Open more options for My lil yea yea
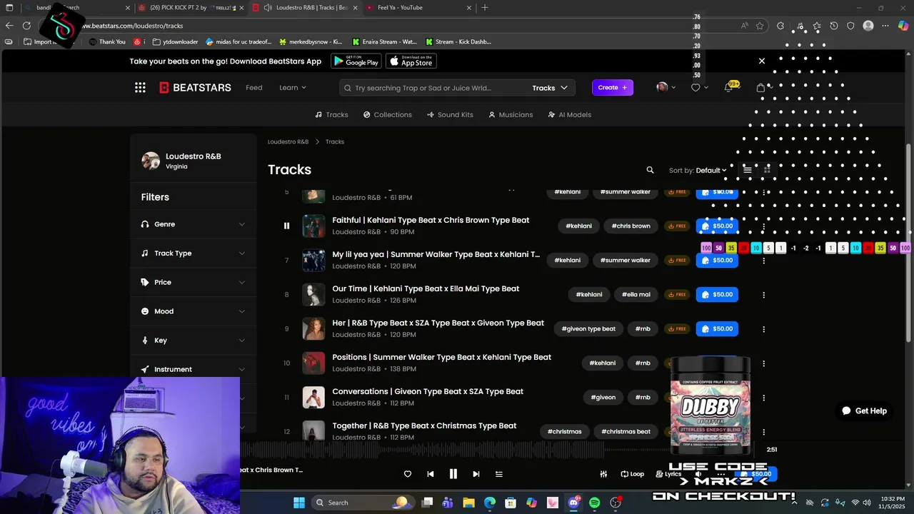914x514 pixels. pyautogui.click(x=763, y=261)
